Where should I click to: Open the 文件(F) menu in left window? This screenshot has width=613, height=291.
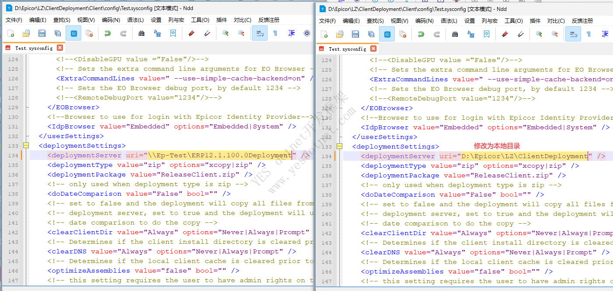point(14,20)
